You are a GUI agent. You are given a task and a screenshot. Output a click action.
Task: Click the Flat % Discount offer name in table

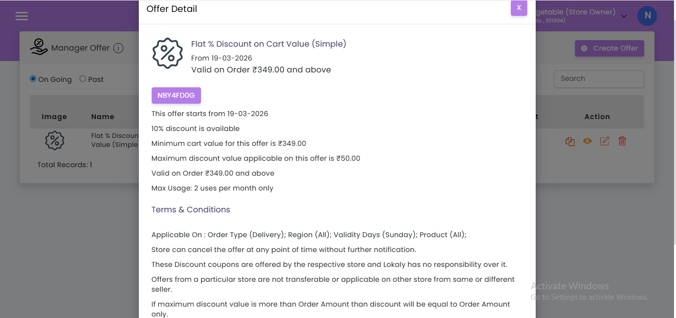pos(115,140)
